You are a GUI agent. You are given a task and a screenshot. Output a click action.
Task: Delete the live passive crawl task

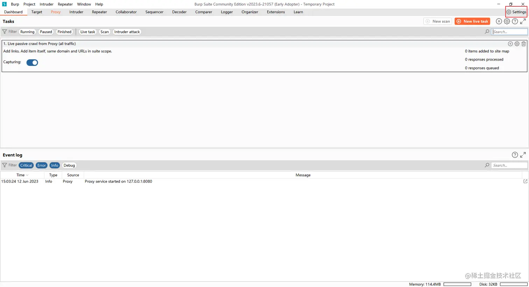(523, 44)
